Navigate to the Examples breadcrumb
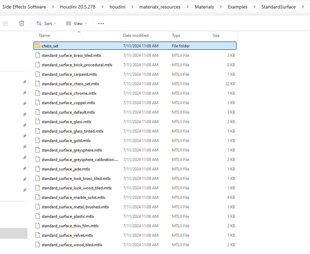This screenshot has width=310, height=254. pyautogui.click(x=237, y=7)
